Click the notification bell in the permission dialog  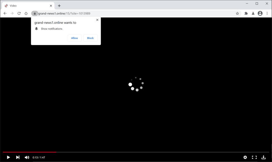pos(36,28)
